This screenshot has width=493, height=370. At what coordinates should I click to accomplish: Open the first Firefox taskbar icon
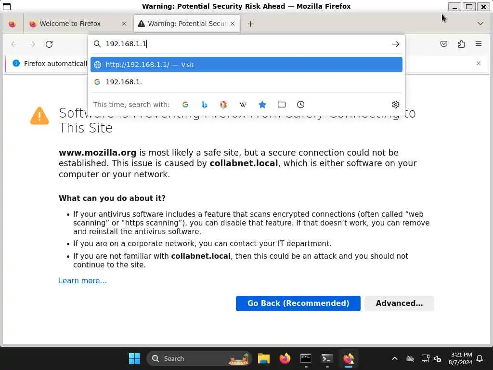(x=285, y=358)
